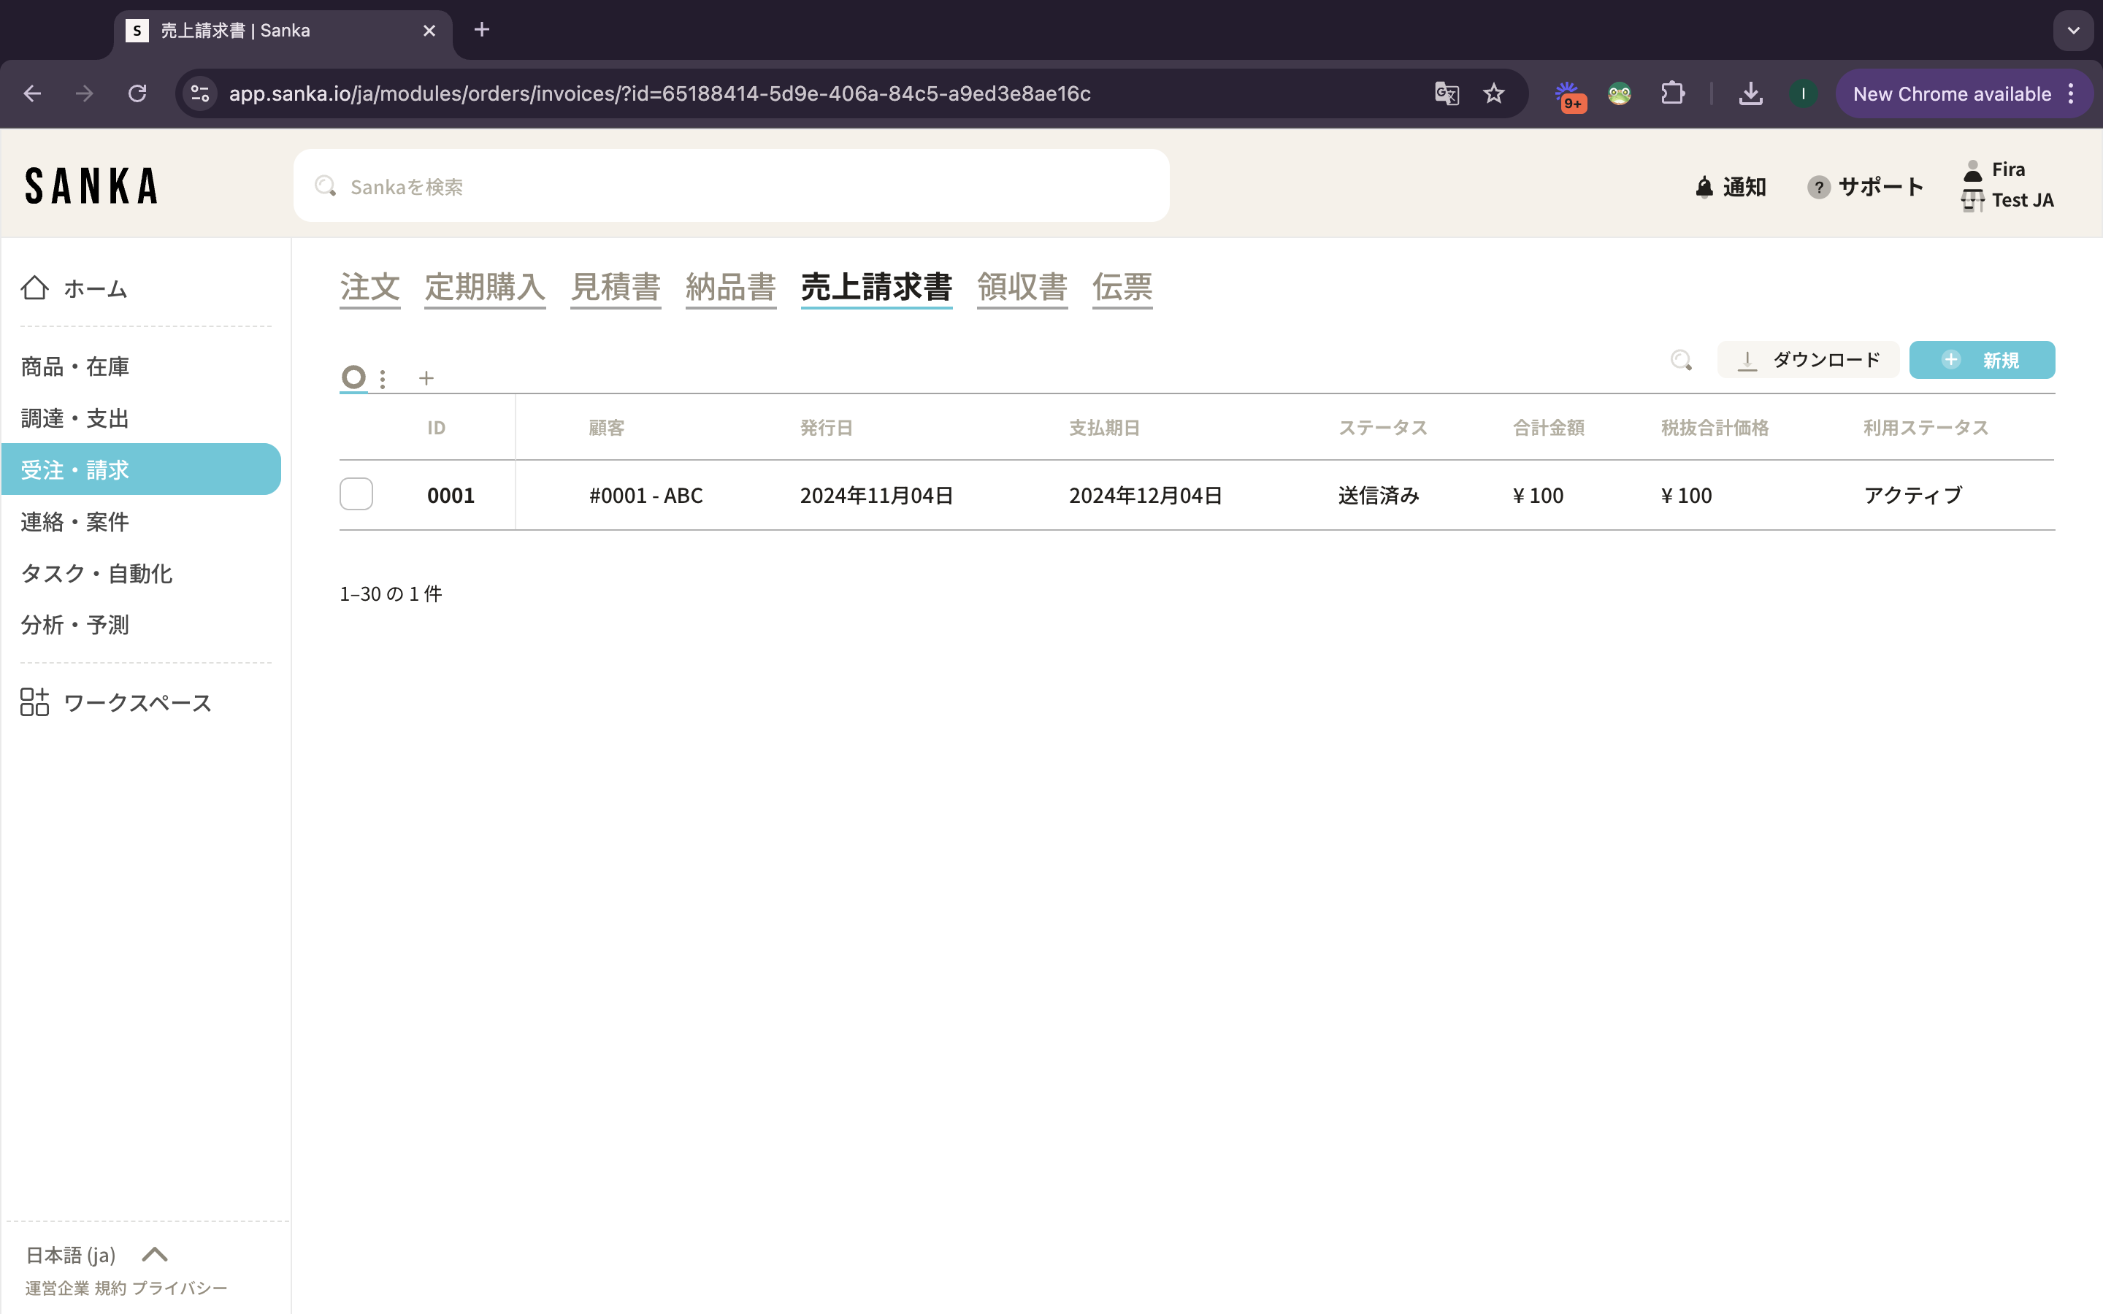Click the 新規 button
This screenshot has width=2103, height=1314.
tap(1981, 360)
